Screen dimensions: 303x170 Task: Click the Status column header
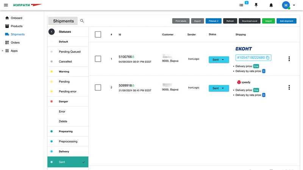(x=212, y=34)
